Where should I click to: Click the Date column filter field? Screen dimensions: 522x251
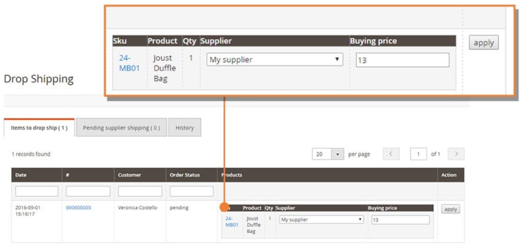pos(37,191)
